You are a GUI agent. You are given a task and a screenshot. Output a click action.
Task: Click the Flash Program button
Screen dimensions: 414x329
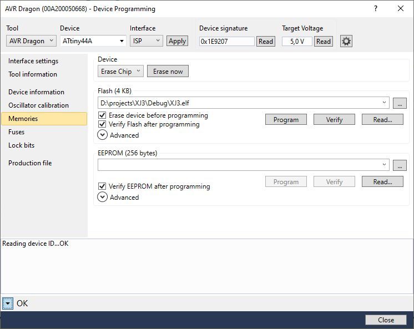(x=286, y=120)
